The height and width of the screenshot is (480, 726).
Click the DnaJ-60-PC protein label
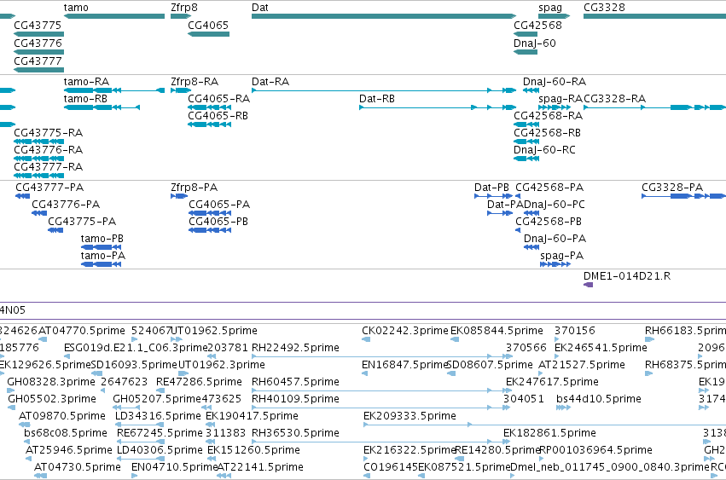(555, 205)
